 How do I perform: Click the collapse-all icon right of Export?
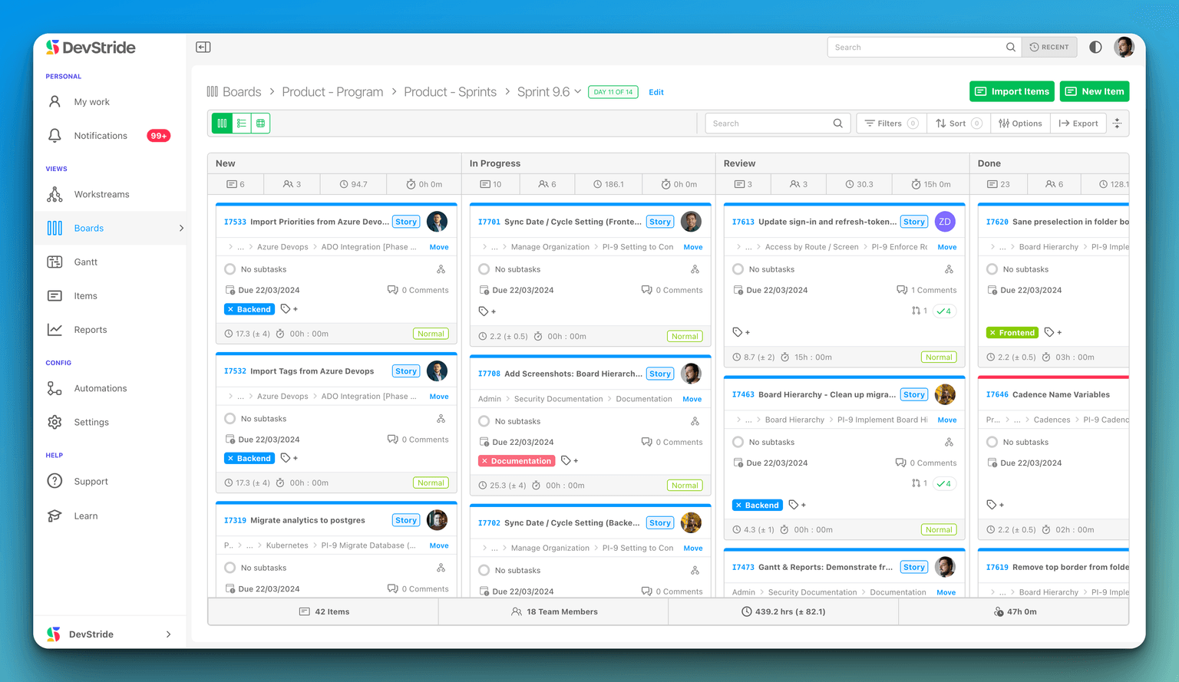[x=1118, y=123]
